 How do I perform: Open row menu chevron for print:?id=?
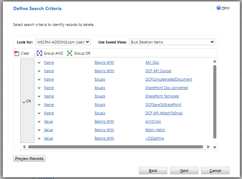click(x=39, y=122)
